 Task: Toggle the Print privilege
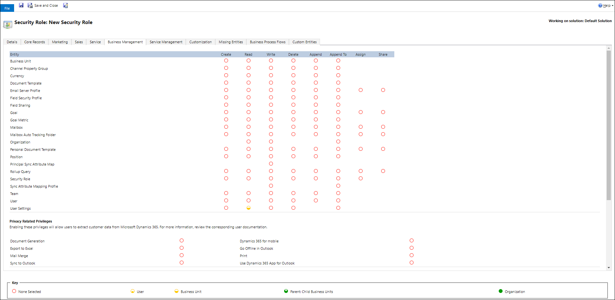click(412, 255)
